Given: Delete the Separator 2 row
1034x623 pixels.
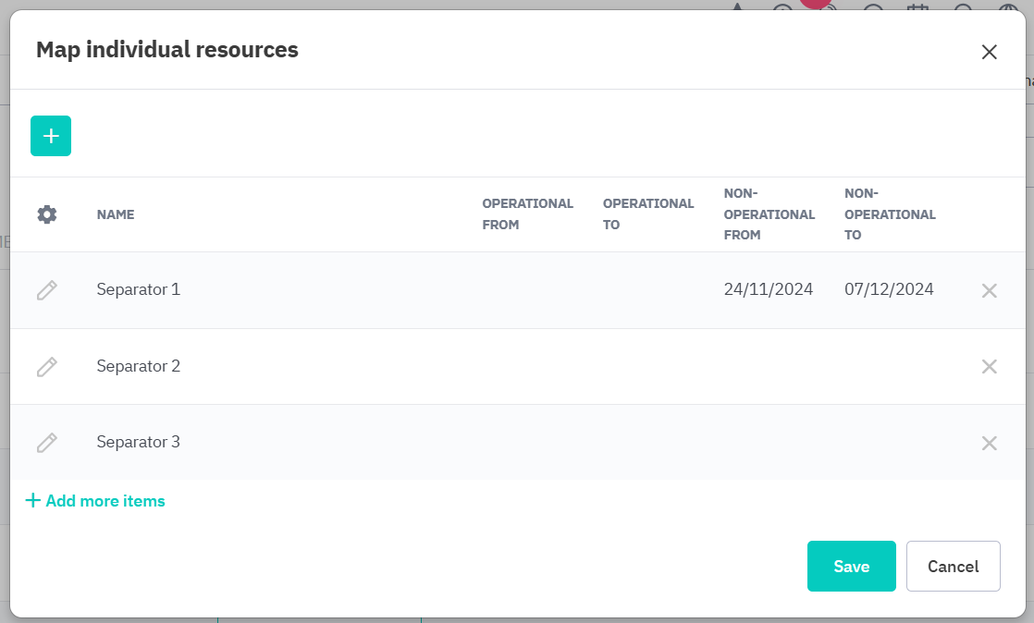Looking at the screenshot, I should tap(989, 367).
